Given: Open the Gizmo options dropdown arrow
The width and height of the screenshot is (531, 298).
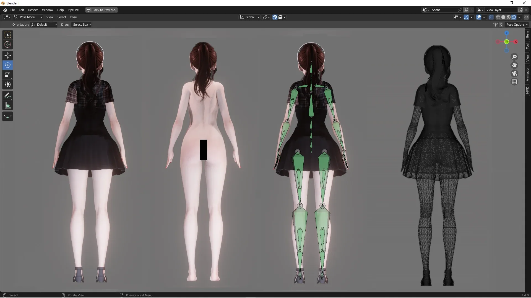Looking at the screenshot, I should (472, 17).
